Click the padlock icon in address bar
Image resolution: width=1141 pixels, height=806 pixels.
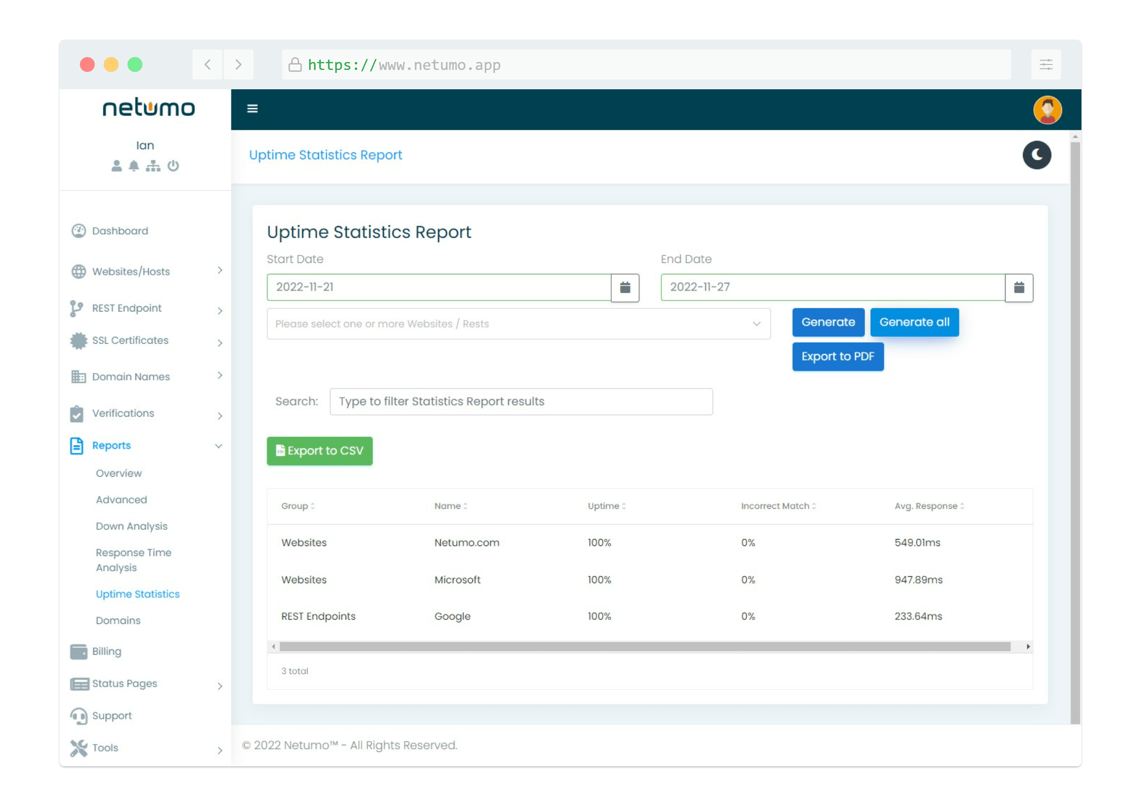point(295,64)
